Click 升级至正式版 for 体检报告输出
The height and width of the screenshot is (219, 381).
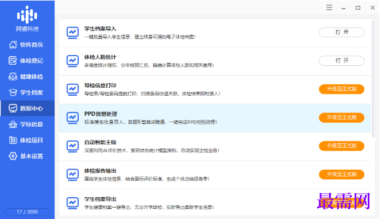tap(341, 174)
